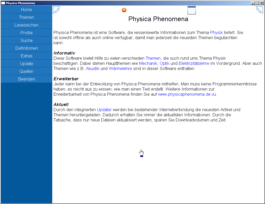
Task: Click the red plus icon
Action: (x=124, y=10)
